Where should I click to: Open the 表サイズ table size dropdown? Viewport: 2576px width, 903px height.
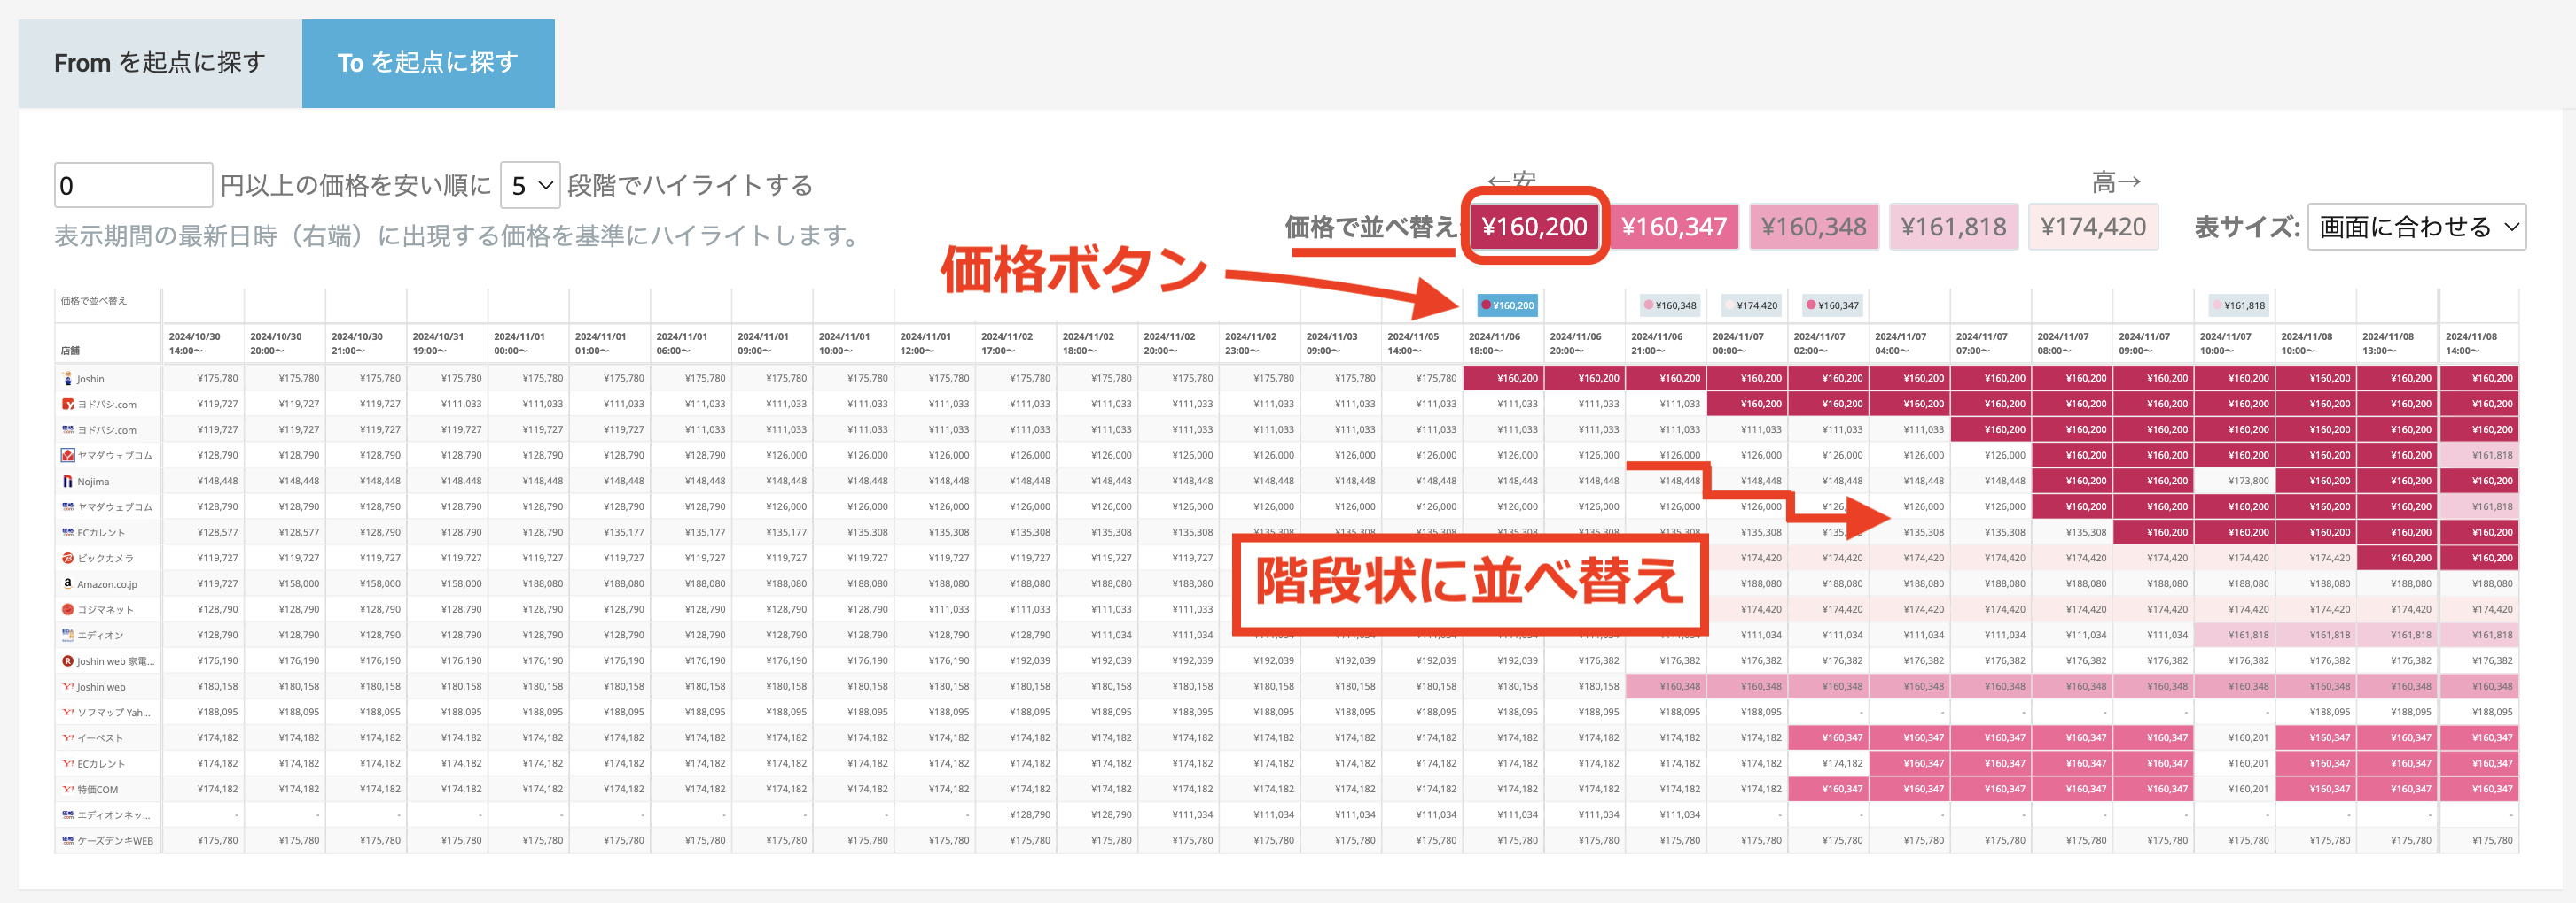pos(2416,228)
